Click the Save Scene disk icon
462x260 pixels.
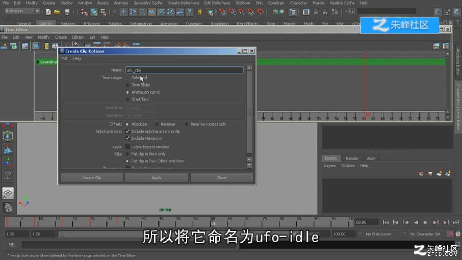coord(67,12)
